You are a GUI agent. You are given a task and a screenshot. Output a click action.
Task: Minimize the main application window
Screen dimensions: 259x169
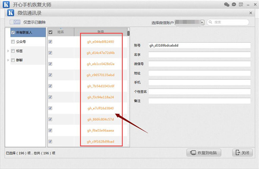pyautogui.click(x=248, y=5)
